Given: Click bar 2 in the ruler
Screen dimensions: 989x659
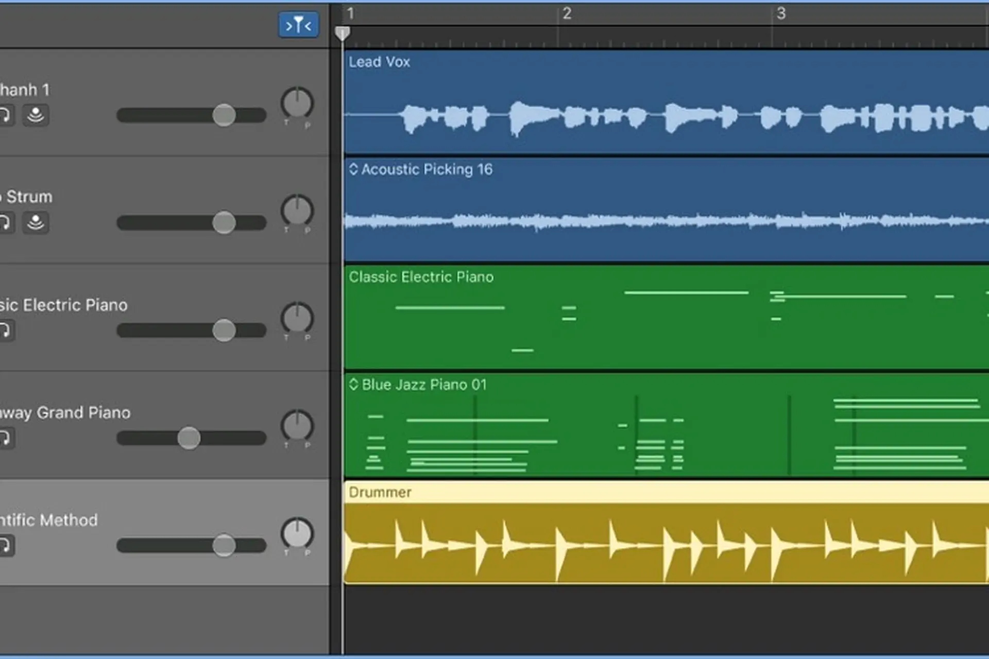Looking at the screenshot, I should (x=567, y=13).
